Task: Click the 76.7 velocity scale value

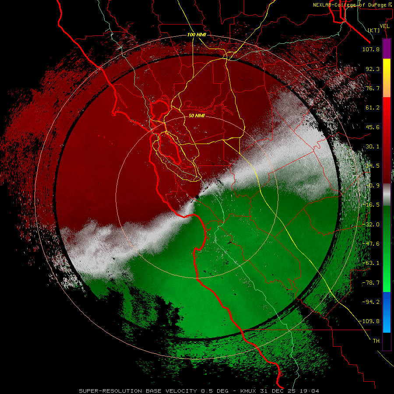Action: (373, 88)
